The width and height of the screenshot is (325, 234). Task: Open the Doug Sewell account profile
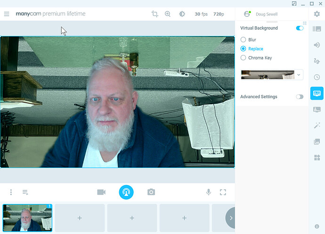point(261,14)
